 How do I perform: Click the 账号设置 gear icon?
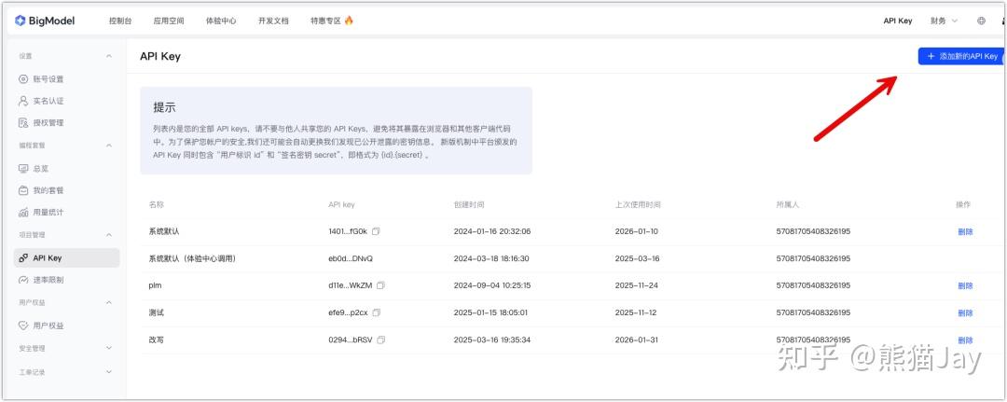[x=23, y=79]
